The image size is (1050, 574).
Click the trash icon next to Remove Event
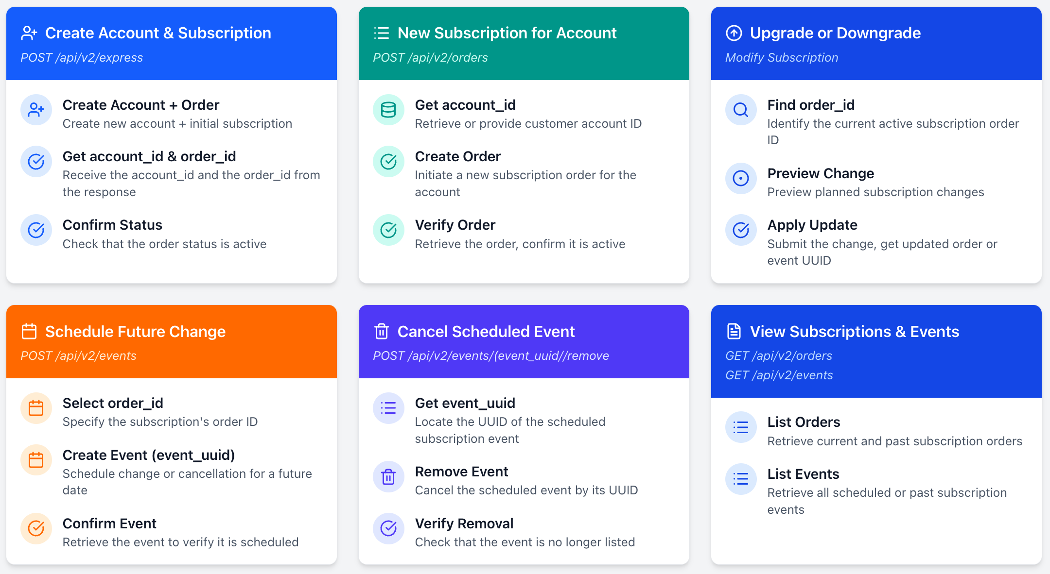pos(388,476)
